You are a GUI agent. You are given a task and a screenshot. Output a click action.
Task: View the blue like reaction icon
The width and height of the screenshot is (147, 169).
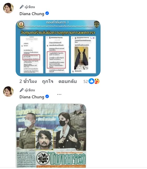pos(91,81)
